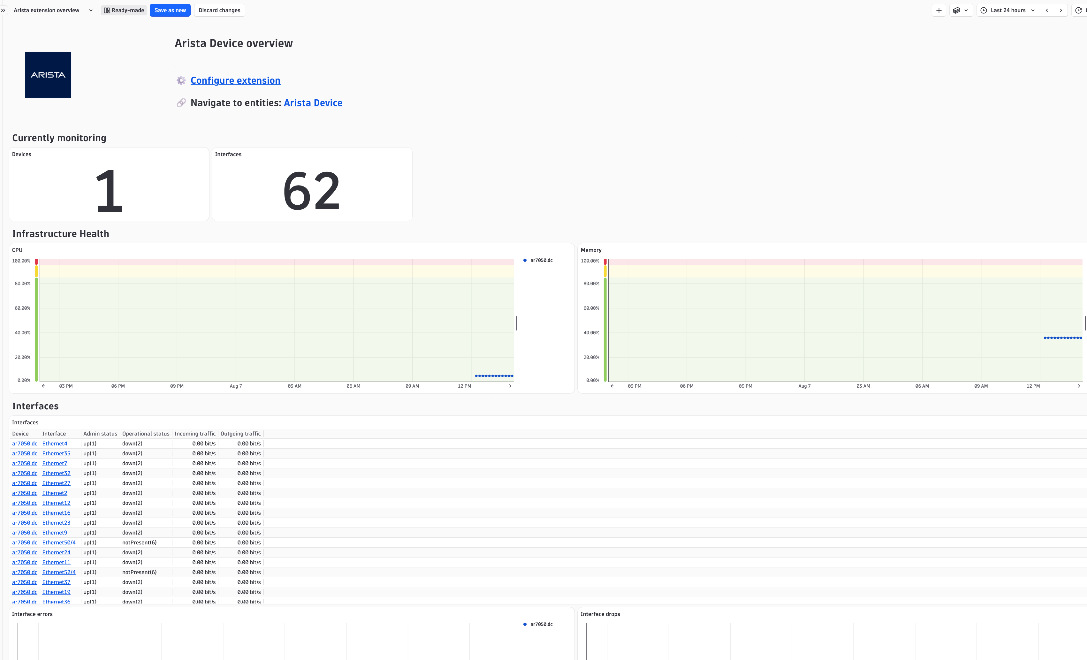The width and height of the screenshot is (1087, 660).
Task: Sort table by Outgoing traffic column
Action: click(240, 434)
